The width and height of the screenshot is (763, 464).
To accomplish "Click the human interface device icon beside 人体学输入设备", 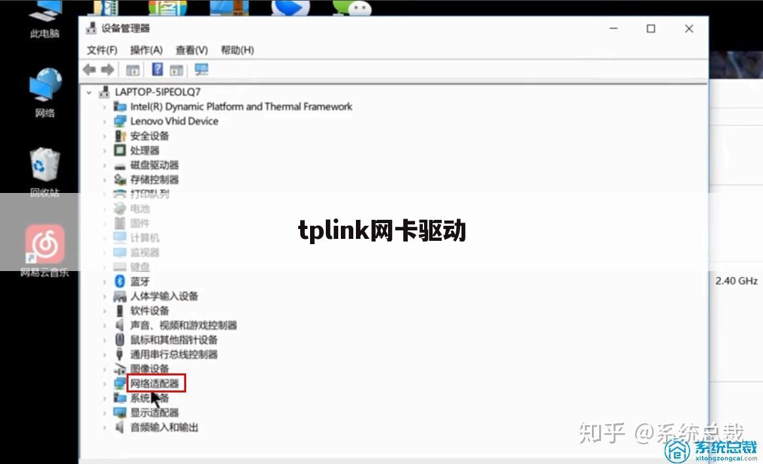I will [x=120, y=296].
